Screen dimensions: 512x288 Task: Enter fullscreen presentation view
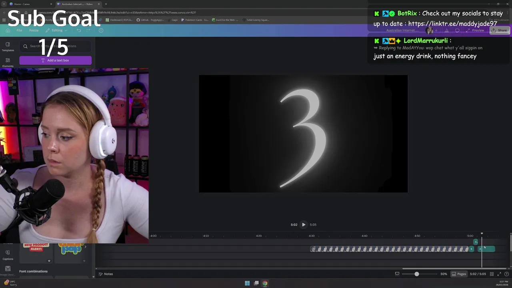coord(499,274)
